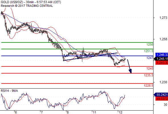The width and height of the screenshot is (168, 114).
Task: Select date marker 12 on time axis
Action: 120,112
